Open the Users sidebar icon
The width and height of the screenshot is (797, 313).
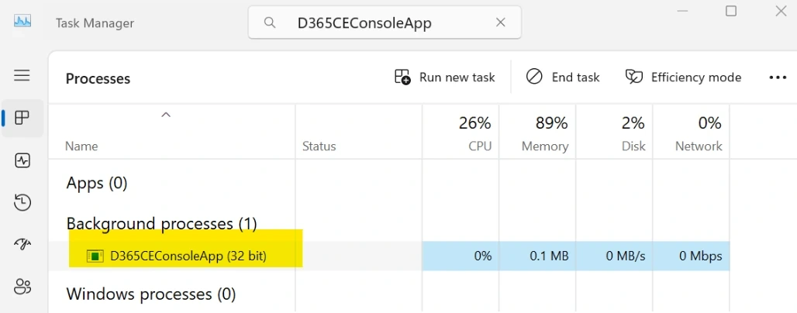tap(22, 287)
